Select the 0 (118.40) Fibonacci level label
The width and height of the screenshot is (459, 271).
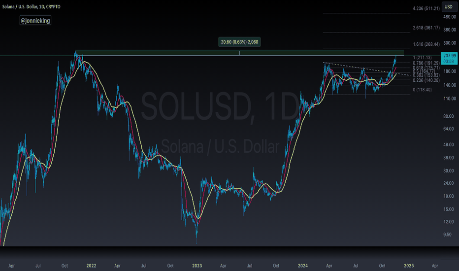tap(422, 90)
